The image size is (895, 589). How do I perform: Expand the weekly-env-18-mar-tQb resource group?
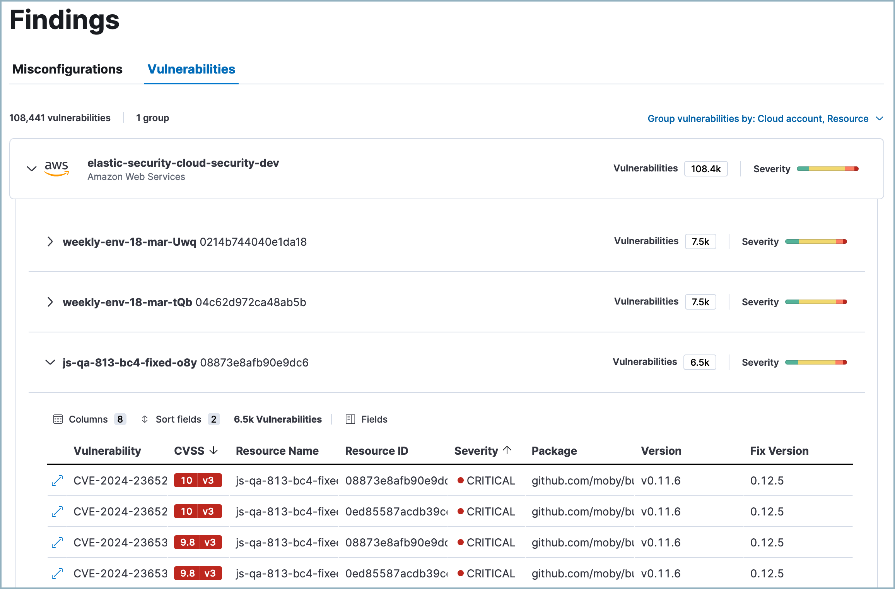[x=50, y=302]
